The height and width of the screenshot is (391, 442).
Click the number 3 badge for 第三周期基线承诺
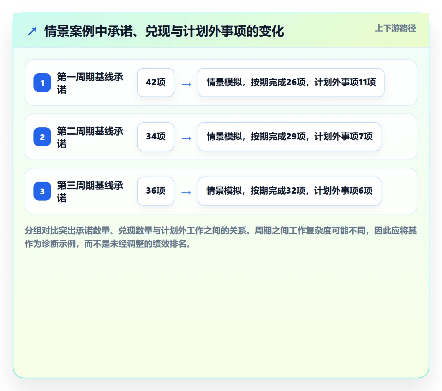pos(42,191)
